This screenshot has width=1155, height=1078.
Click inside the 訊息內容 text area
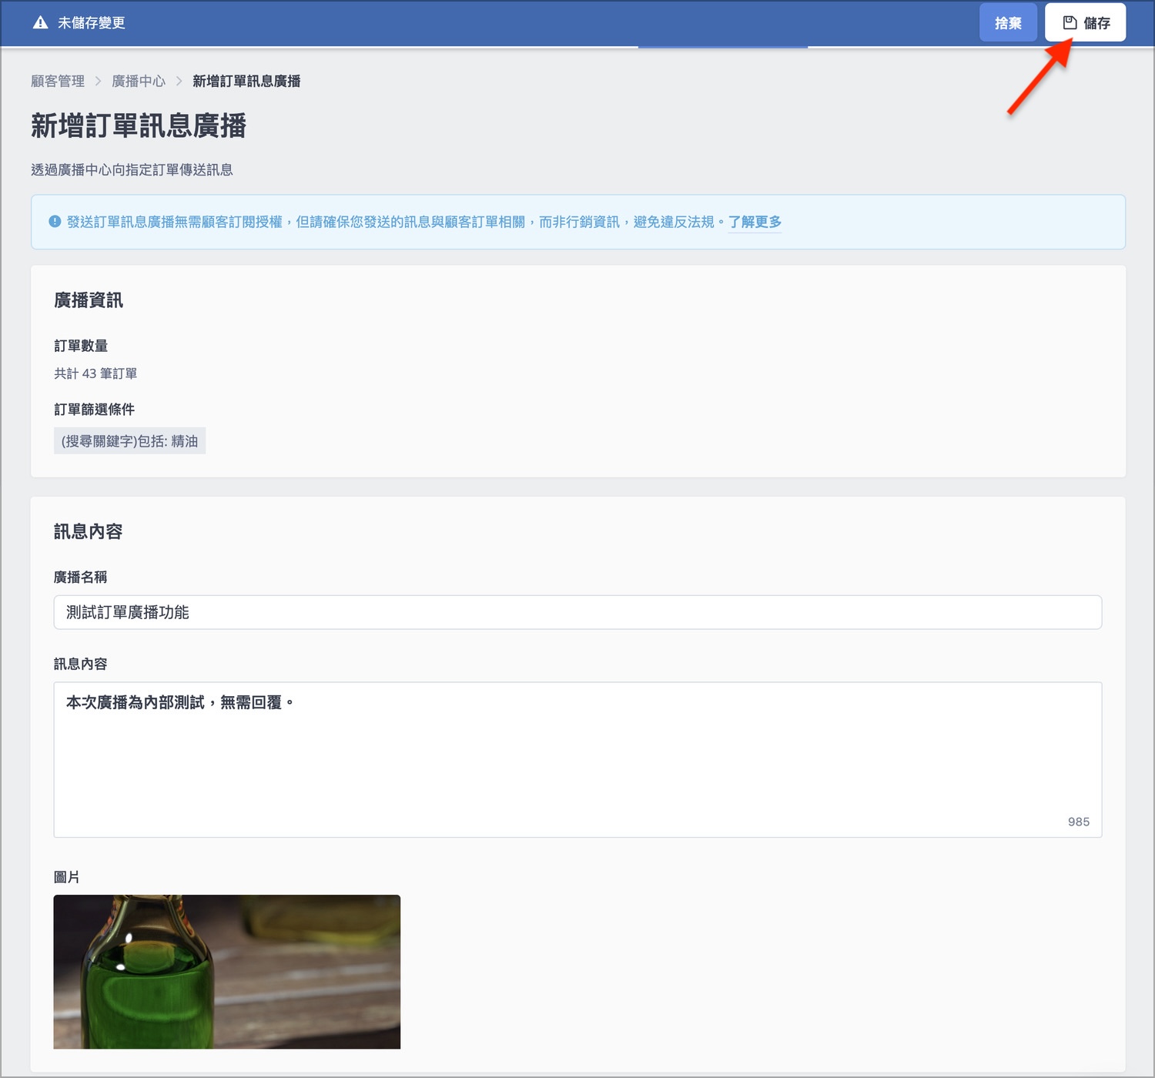point(577,759)
